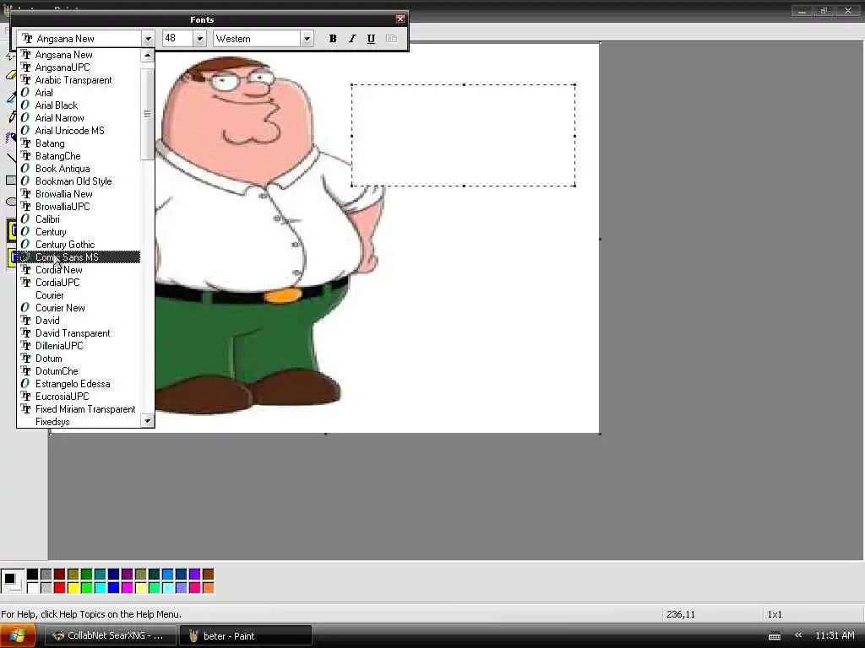Select David Transparent in the font list
865x648 pixels.
click(79, 333)
